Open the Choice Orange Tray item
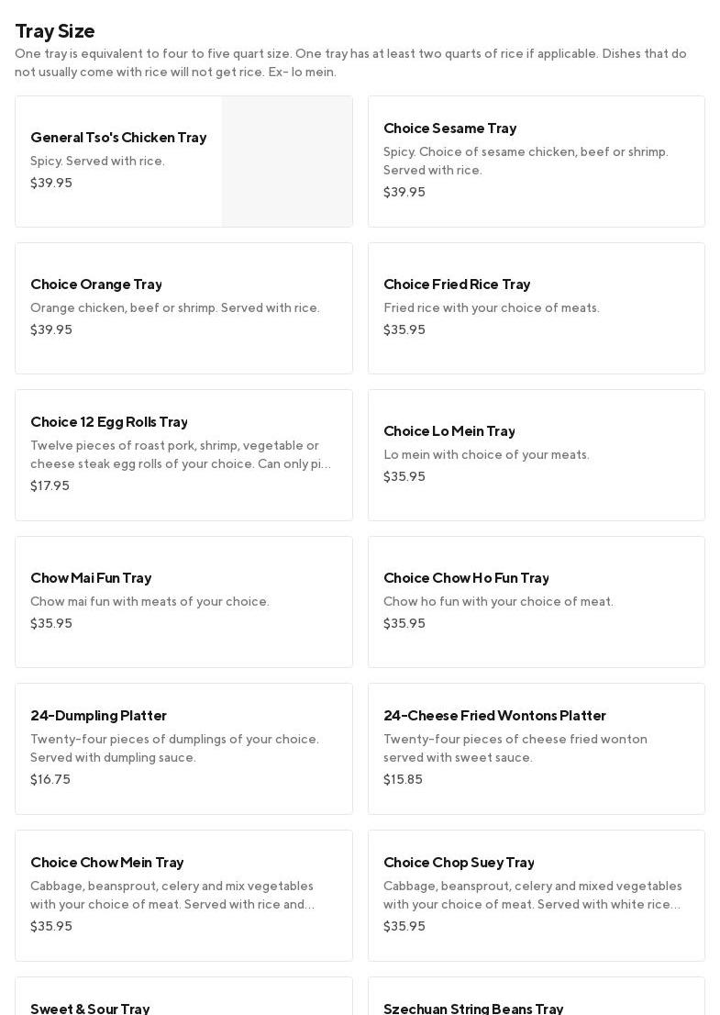 (183, 308)
